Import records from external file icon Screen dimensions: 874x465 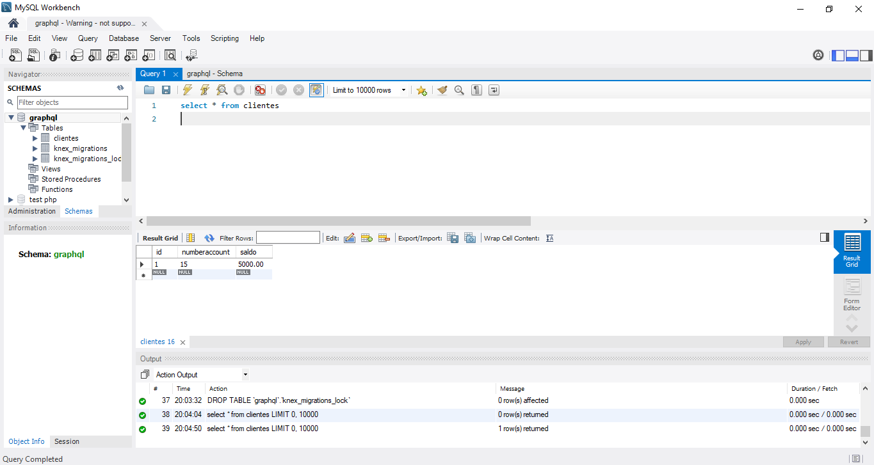[x=470, y=238]
